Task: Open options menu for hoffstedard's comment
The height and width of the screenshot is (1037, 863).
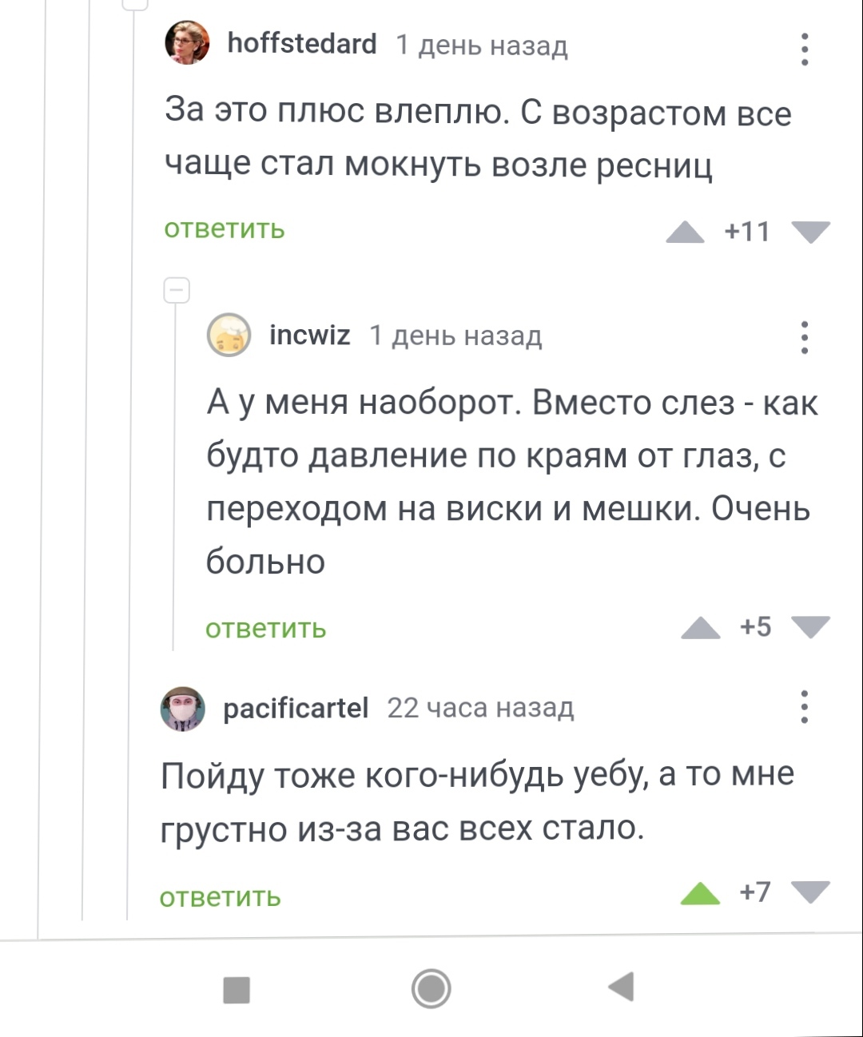Action: click(804, 50)
